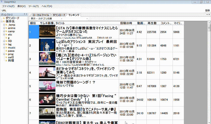
Task: Expand the prog folder
Action: (4, 54)
